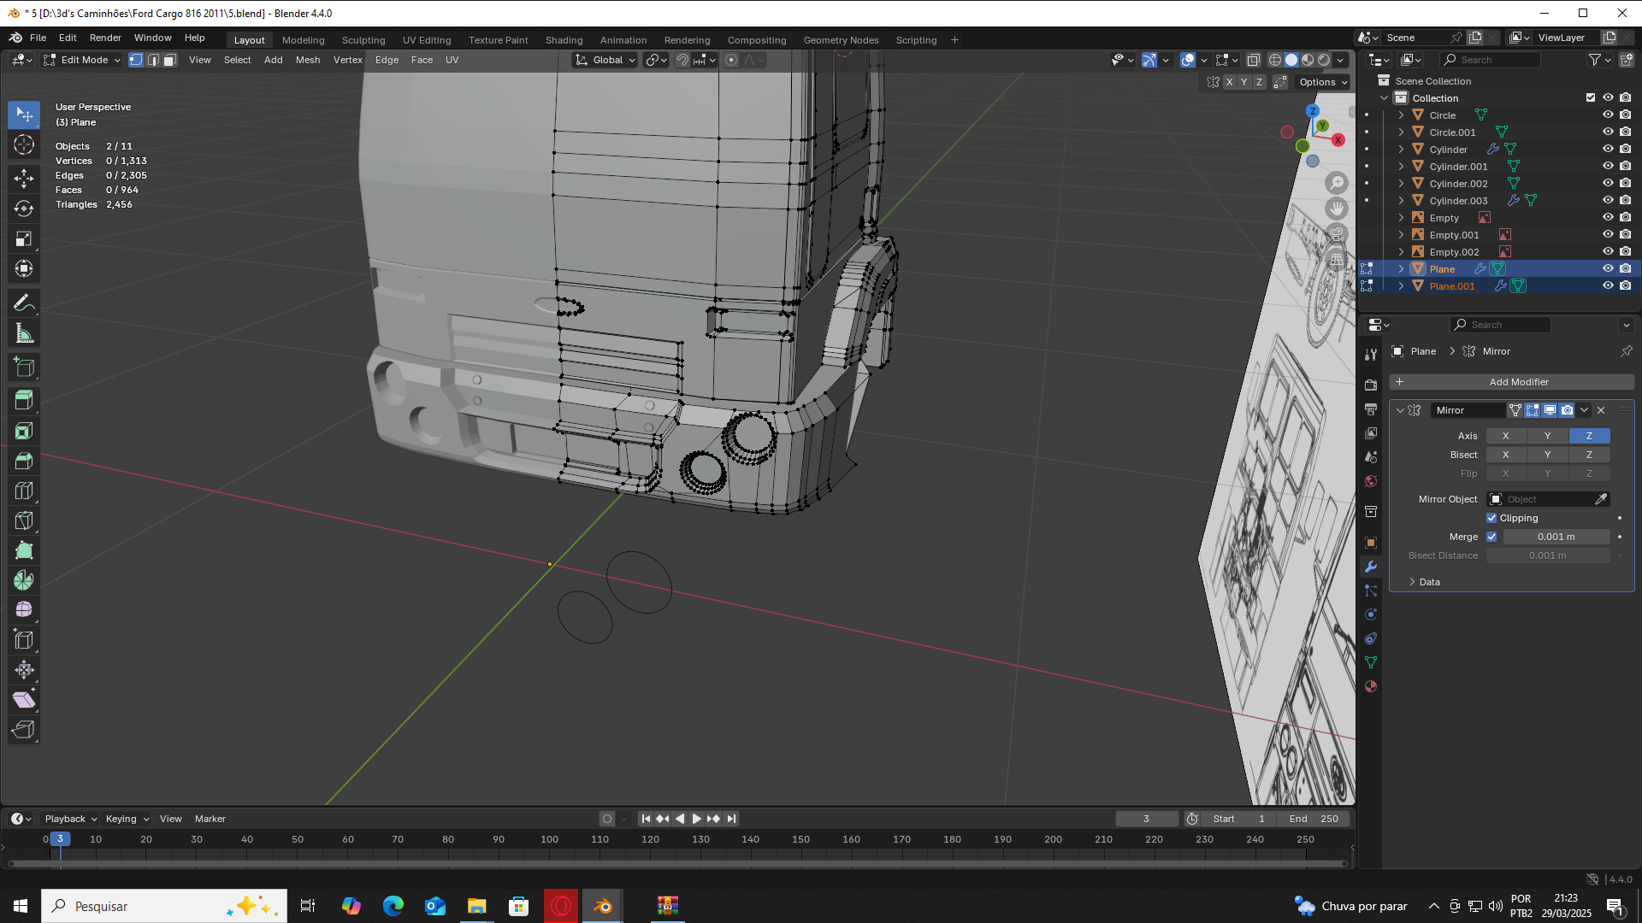Viewport: 1642px width, 923px height.
Task: Hide Cylinder.002 with eye icon
Action: tap(1608, 183)
